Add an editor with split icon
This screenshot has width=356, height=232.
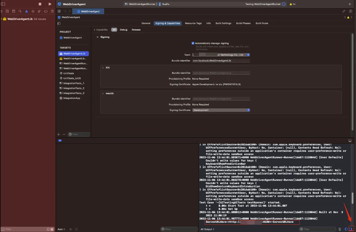(350, 11)
